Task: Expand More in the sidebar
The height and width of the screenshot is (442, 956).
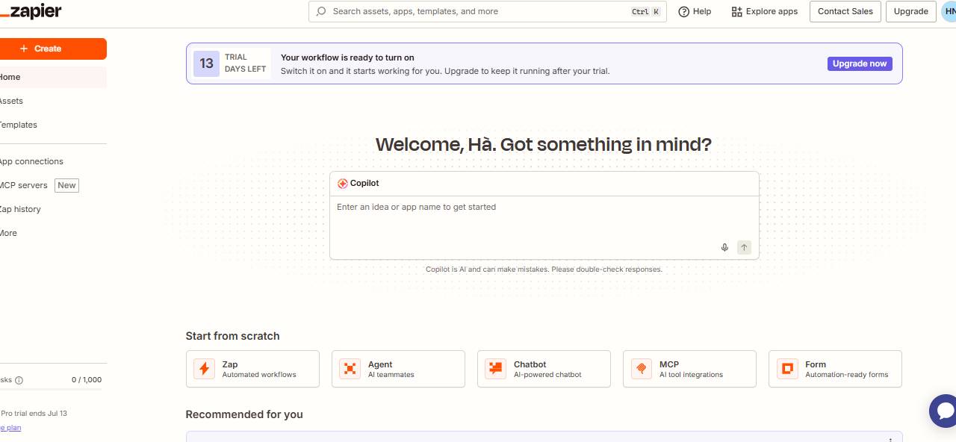Action: click(x=52, y=233)
